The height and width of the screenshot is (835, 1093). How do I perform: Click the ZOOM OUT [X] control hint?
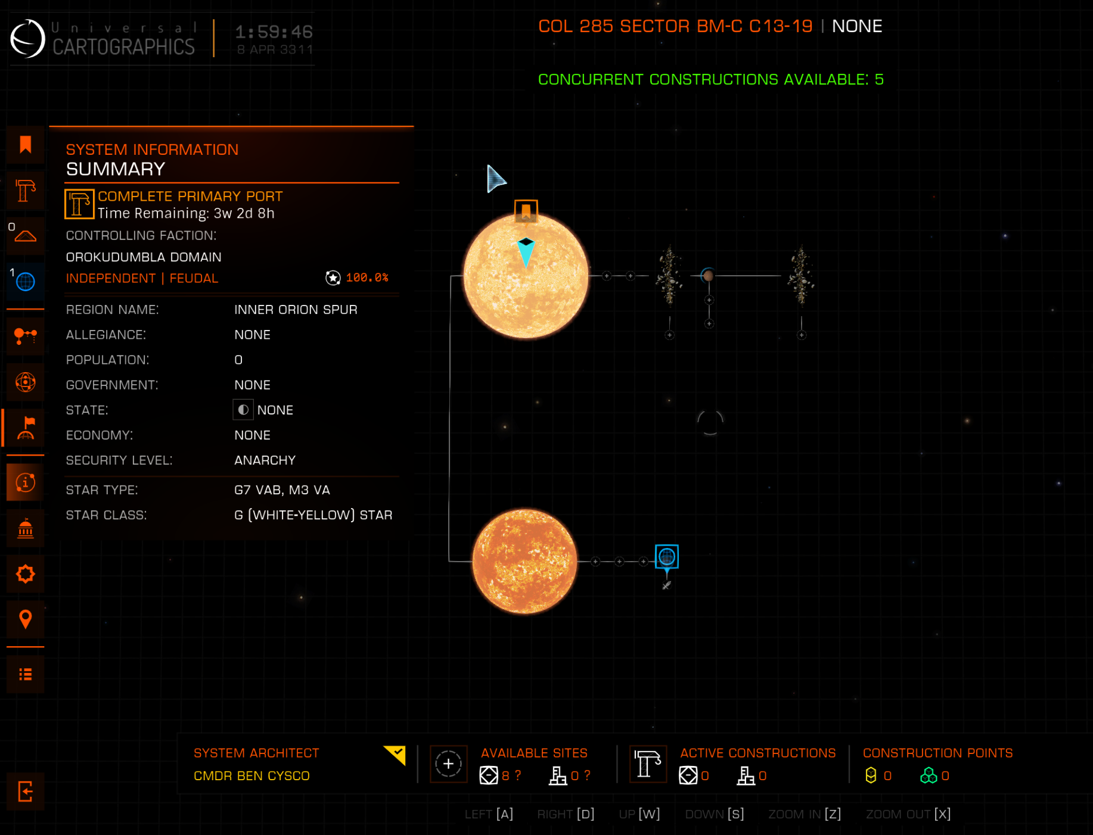908,814
